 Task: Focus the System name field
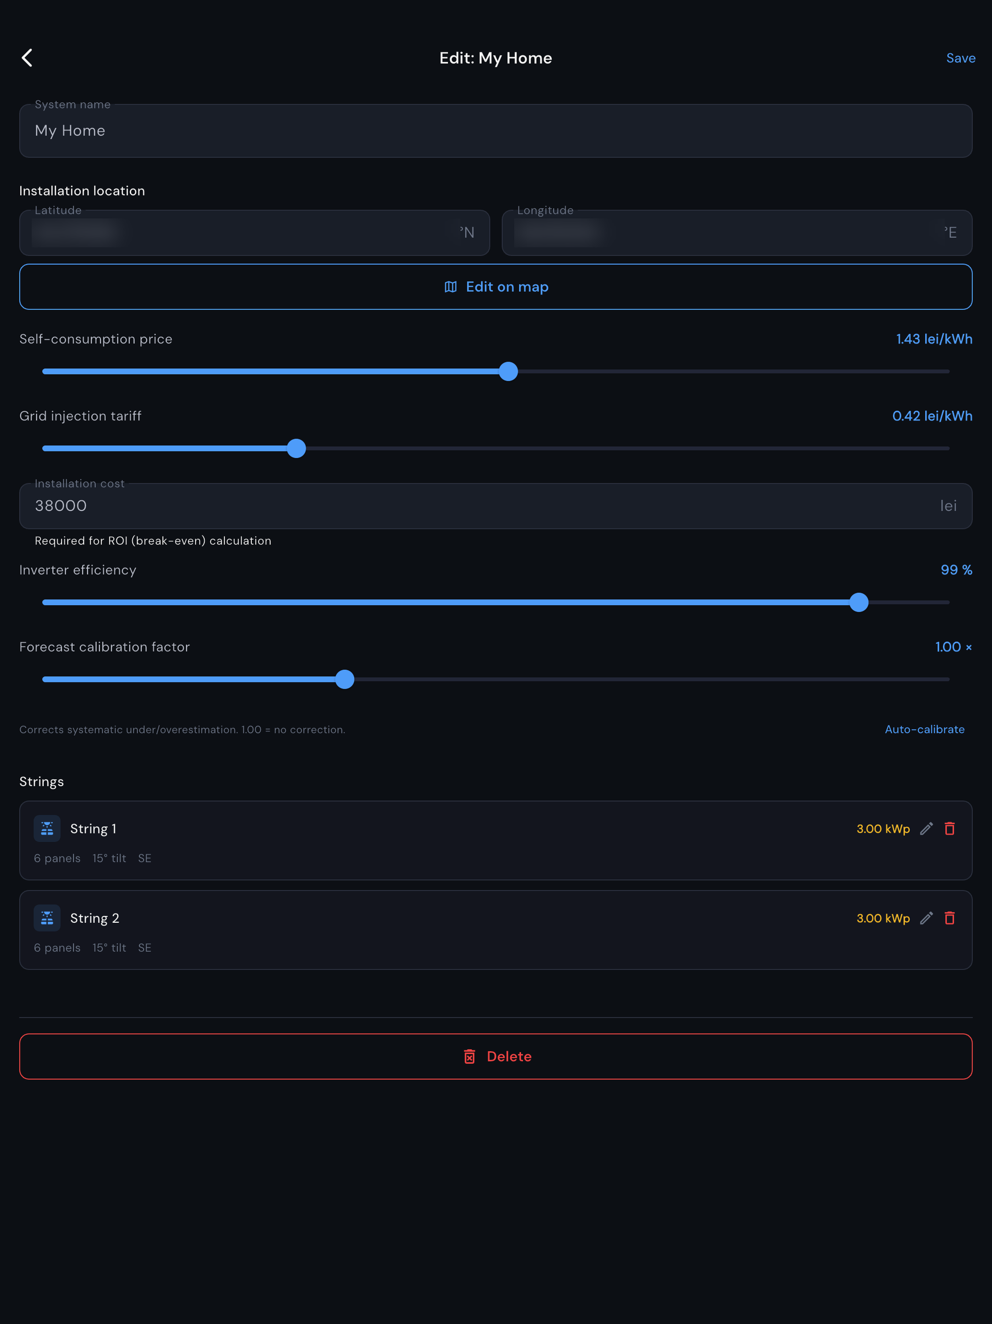point(496,131)
